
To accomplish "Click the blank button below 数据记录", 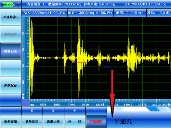I will pyautogui.click(x=11, y=68).
